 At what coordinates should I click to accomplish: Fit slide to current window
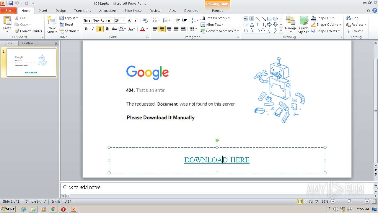374,201
